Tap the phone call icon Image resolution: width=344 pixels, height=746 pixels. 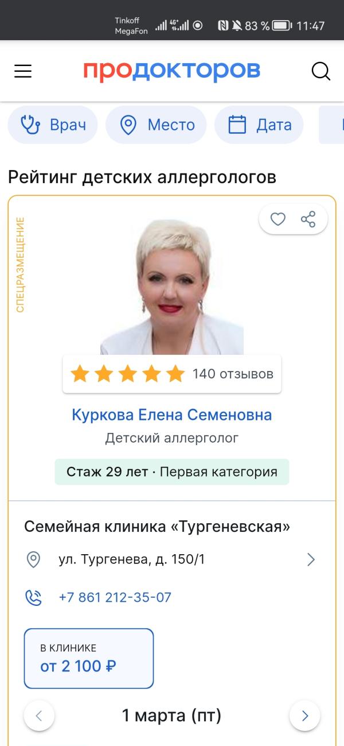[x=34, y=597]
